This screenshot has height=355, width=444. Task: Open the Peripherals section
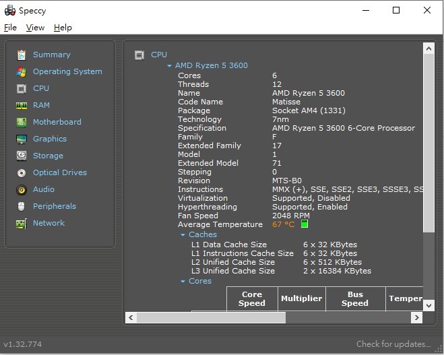tap(55, 206)
